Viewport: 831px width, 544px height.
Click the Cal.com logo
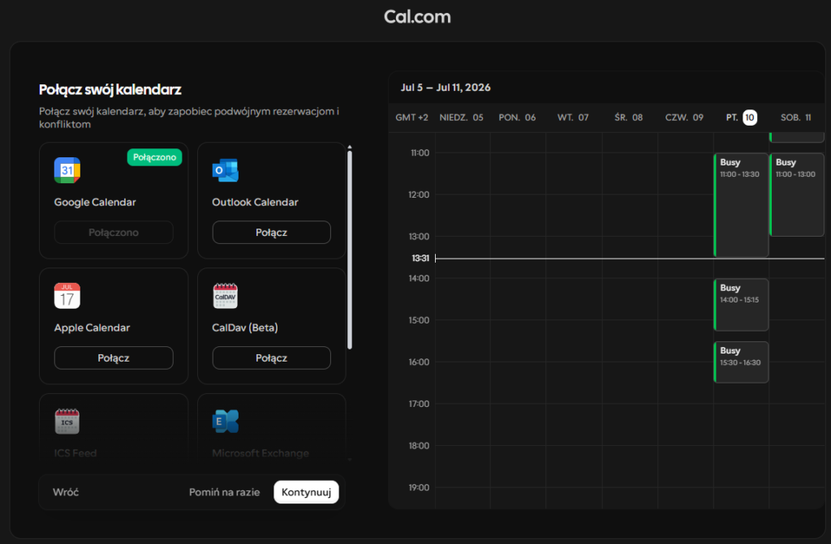pyautogui.click(x=417, y=16)
